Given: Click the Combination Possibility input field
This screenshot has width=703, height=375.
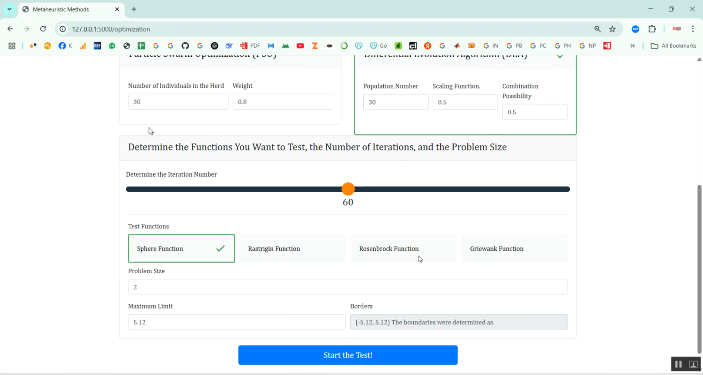Looking at the screenshot, I should pyautogui.click(x=535, y=112).
